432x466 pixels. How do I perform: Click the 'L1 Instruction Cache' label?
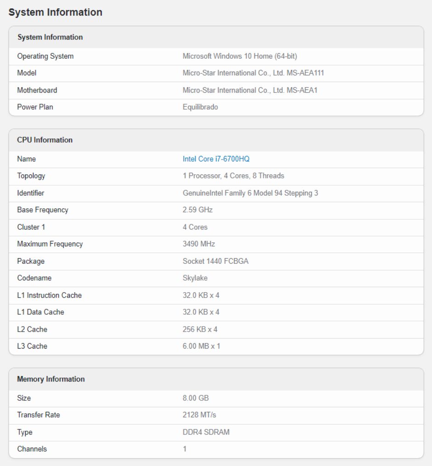click(x=50, y=295)
